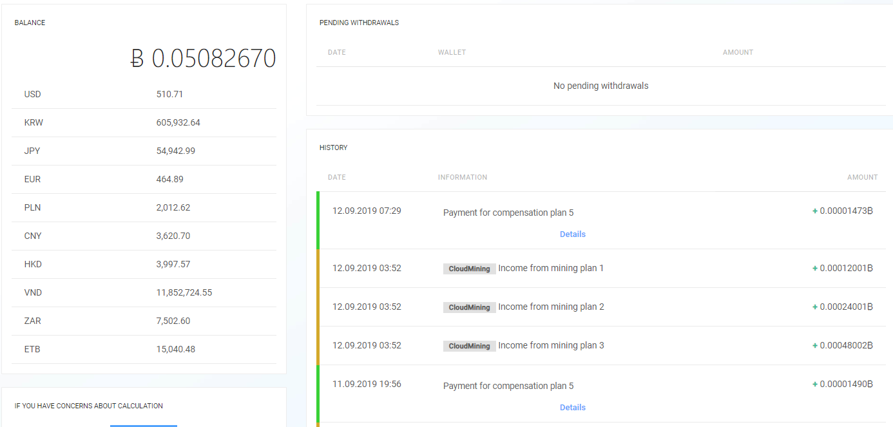
Task: Click "IF YOU HAVE CONCERNS ABOUT CALCULATION" heading
Action: [x=89, y=406]
